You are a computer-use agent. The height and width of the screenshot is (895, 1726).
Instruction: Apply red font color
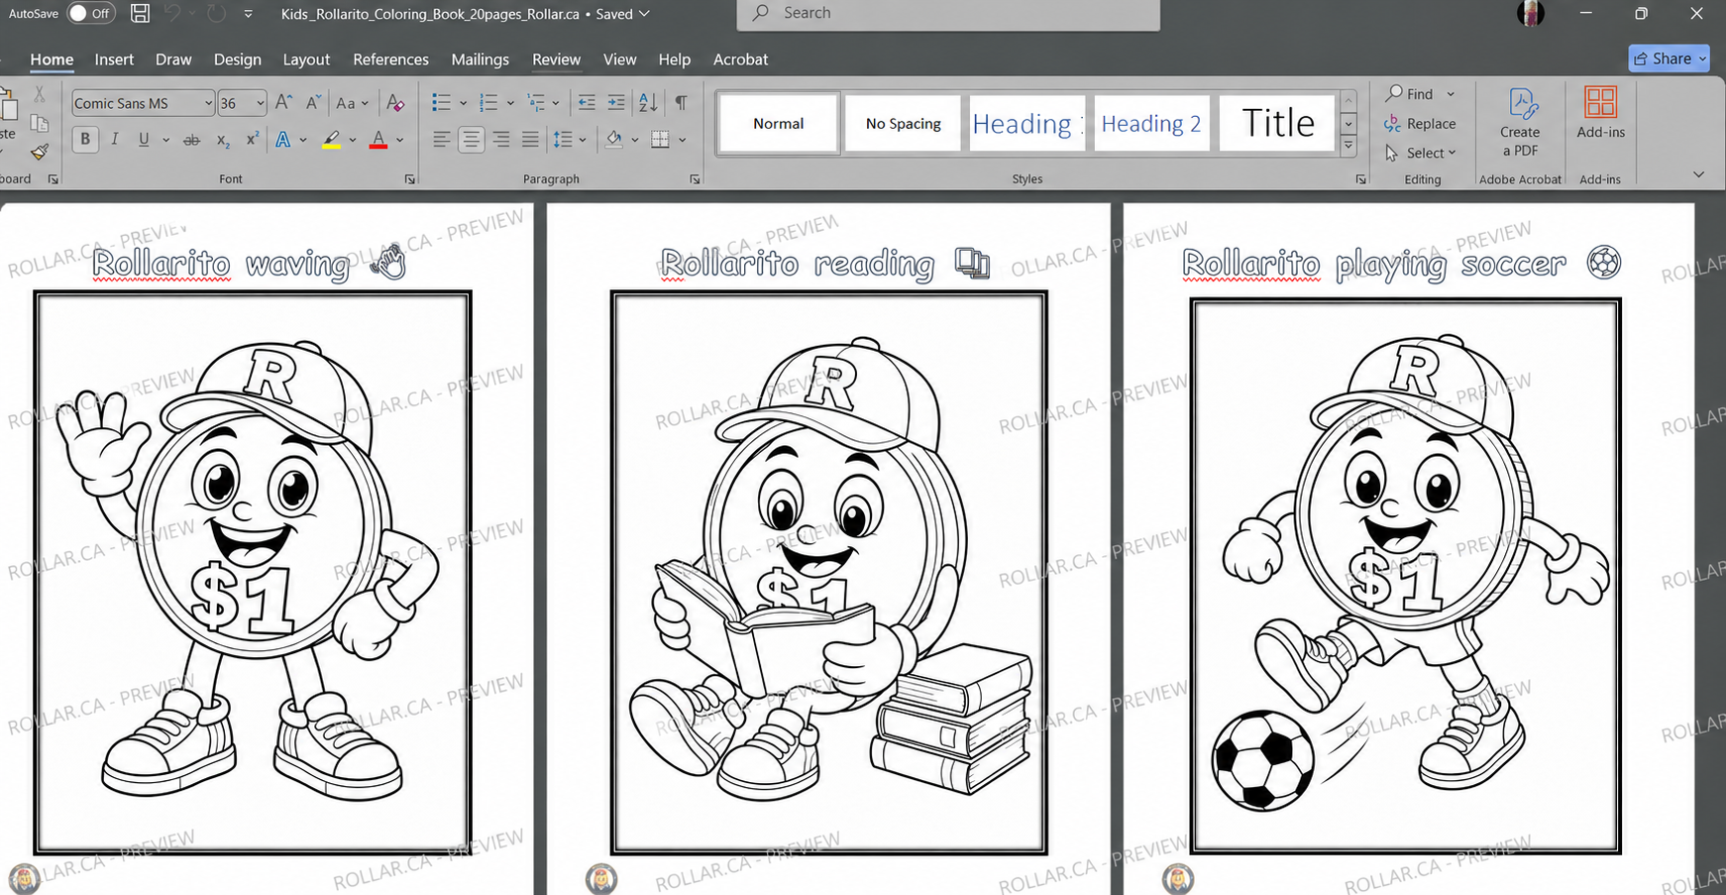click(x=378, y=140)
